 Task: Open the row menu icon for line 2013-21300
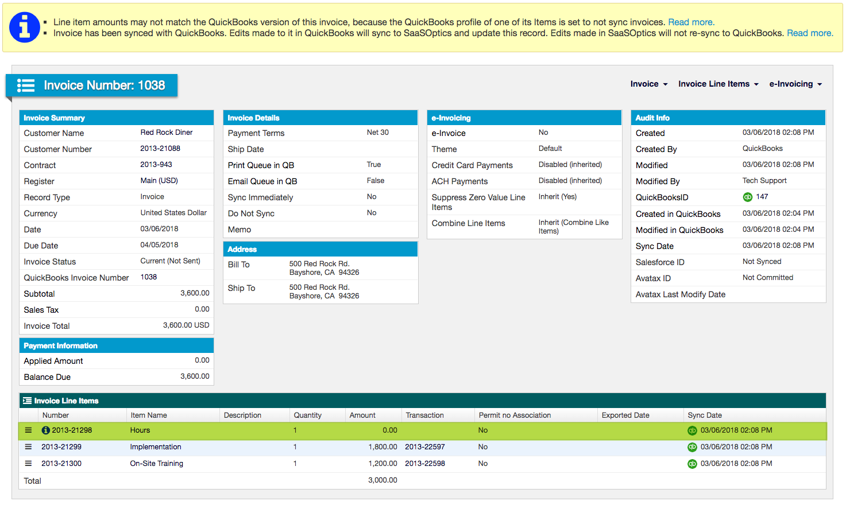[x=28, y=463]
